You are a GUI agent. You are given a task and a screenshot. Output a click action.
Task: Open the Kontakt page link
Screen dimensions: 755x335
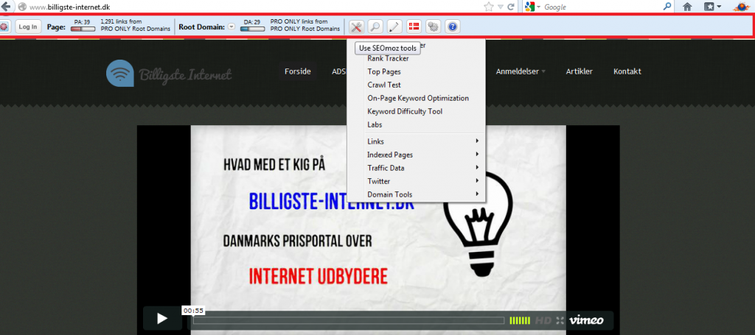(x=627, y=71)
